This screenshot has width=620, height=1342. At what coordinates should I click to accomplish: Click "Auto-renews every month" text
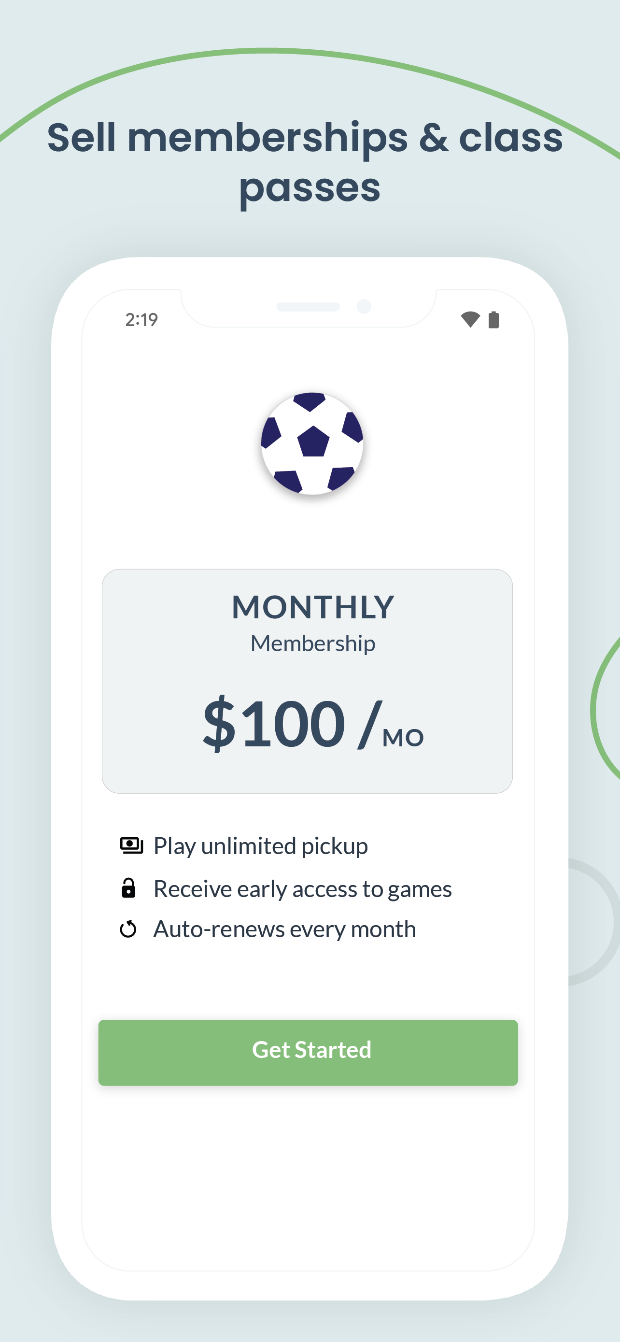tap(285, 929)
